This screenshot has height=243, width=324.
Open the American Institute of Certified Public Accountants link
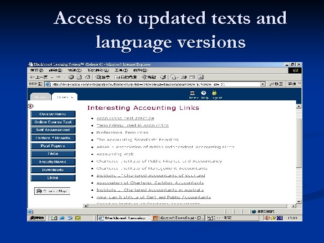(153, 197)
